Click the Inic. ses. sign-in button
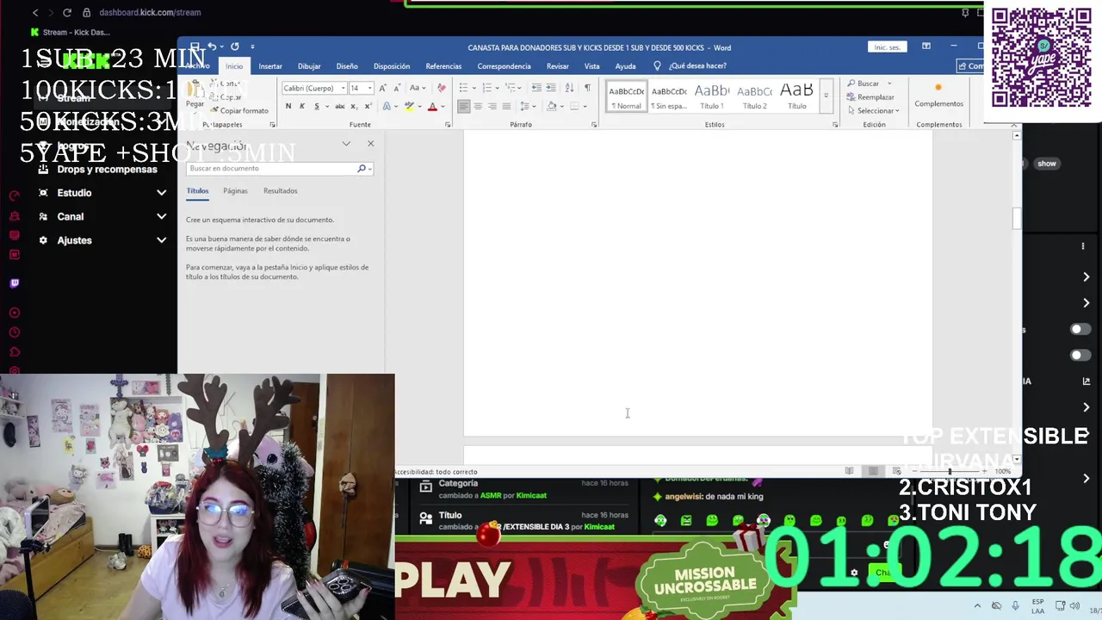Viewport: 1102px width, 620px height. point(887,47)
